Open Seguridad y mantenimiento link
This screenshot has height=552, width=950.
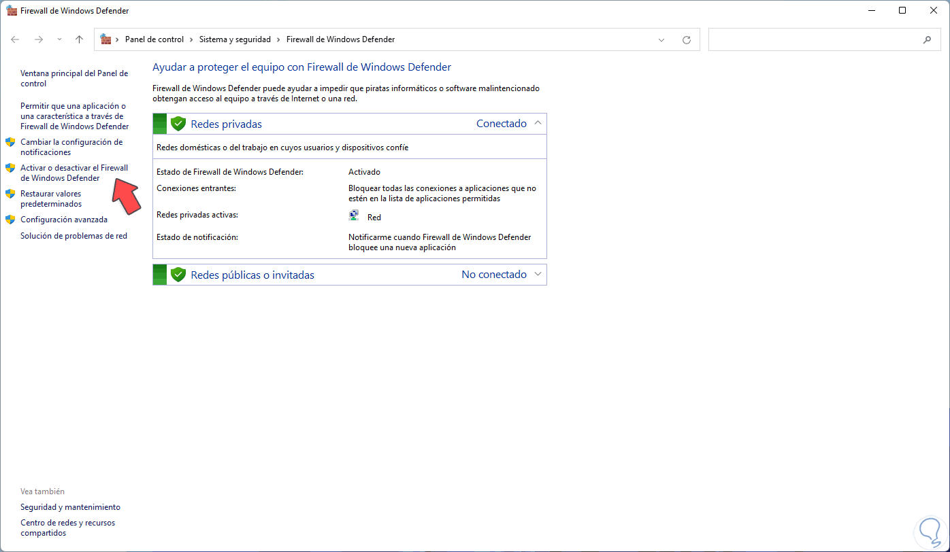[70, 507]
